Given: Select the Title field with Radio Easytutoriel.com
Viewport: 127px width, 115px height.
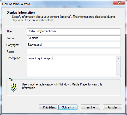Looking at the screenshot, I should click(x=74, y=31).
